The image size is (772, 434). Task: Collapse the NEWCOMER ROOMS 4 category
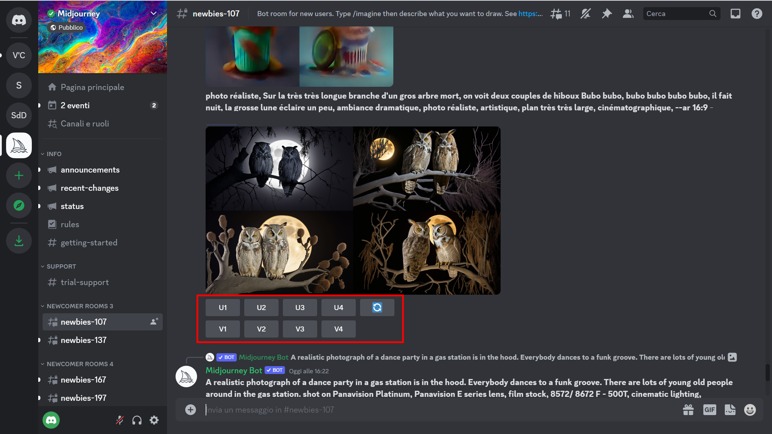(79, 364)
